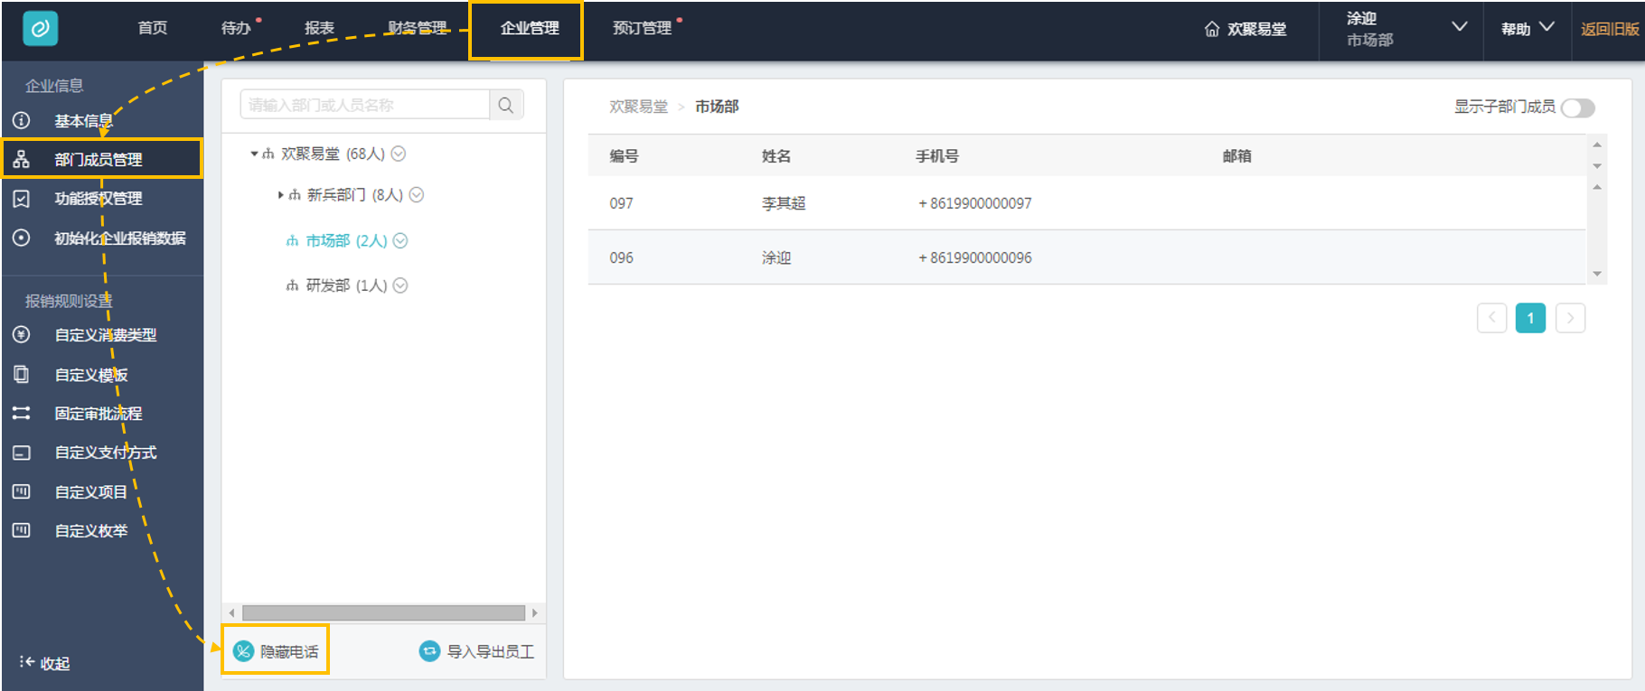Click table scrollbar down arrow at bottom
1645x691 pixels.
[1597, 274]
